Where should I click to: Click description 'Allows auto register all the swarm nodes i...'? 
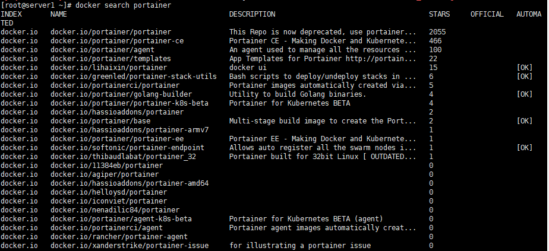[323, 148]
